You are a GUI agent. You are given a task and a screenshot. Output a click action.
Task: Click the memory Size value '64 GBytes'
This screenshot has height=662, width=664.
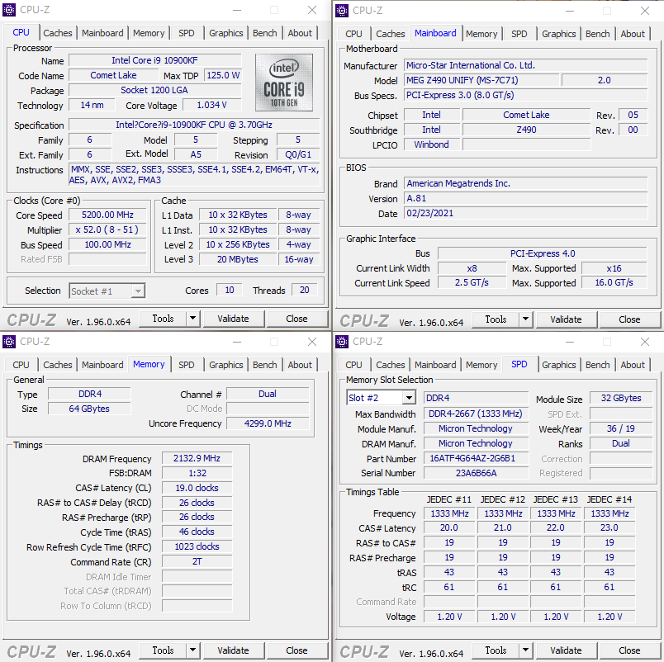point(89,409)
